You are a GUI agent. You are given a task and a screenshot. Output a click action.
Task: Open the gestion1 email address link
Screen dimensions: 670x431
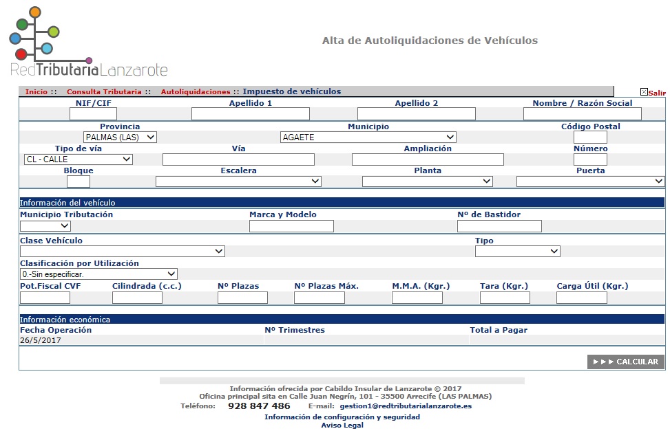[x=406, y=406]
